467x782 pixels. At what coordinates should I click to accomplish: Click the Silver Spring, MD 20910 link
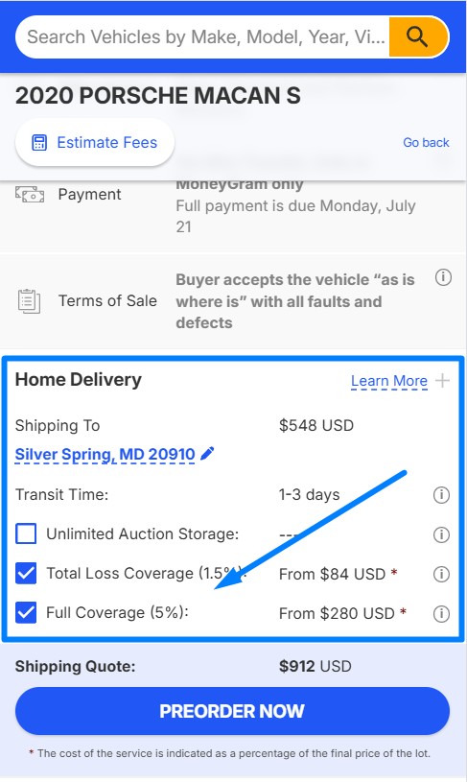point(105,455)
